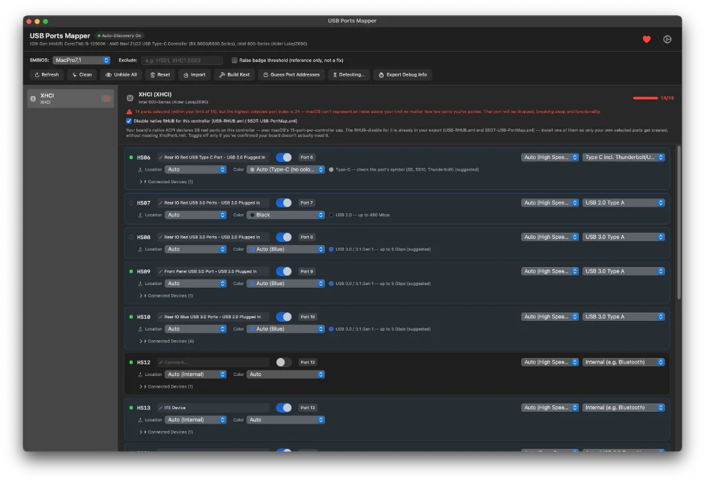The image size is (705, 482).
Task: Open the SMBIOS MacPro7,1 dropdown
Action: click(81, 61)
